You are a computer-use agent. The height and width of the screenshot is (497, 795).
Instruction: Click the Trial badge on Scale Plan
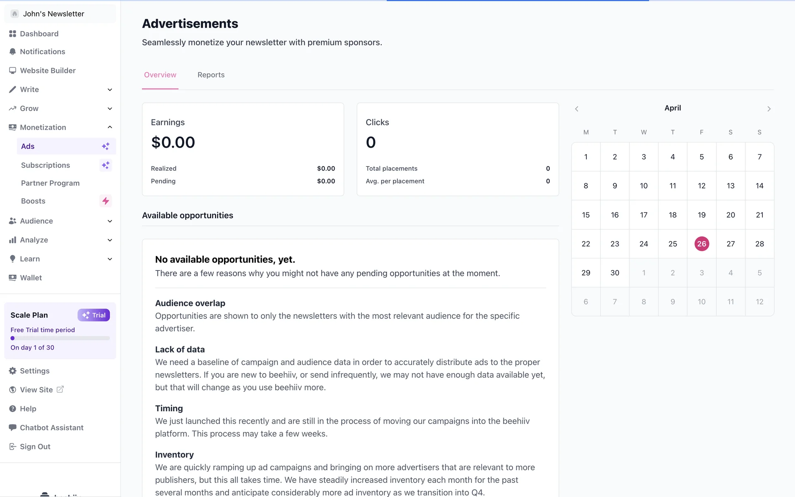point(94,315)
